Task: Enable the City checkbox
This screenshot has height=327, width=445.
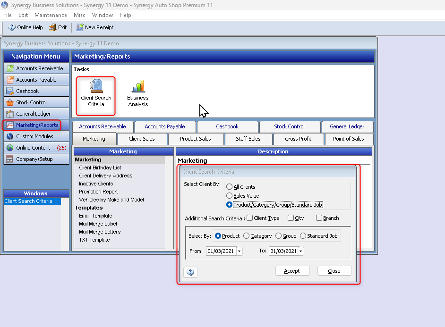Action: (x=291, y=218)
